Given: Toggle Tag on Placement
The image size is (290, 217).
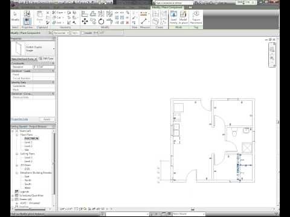Looking at the screenshot, I should (196, 17).
